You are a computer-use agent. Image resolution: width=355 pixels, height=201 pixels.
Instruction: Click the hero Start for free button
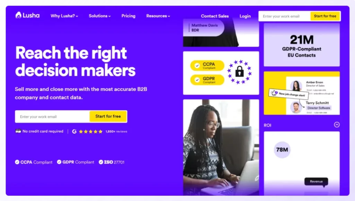click(108, 116)
